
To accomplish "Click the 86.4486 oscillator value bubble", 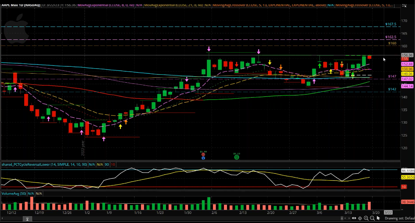I will point(408,171).
